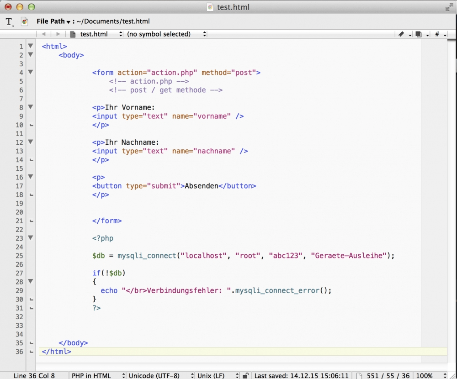This screenshot has height=379, width=457.
Task: Click the if(!$db) statement
Action: point(109,273)
